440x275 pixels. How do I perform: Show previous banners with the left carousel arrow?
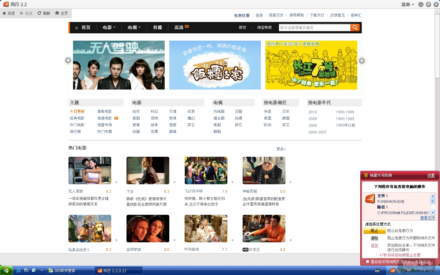pos(68,61)
